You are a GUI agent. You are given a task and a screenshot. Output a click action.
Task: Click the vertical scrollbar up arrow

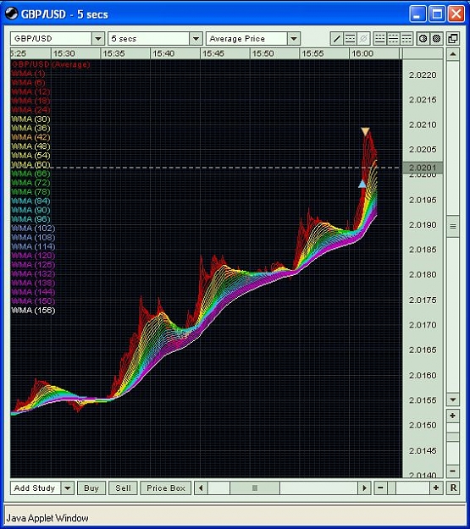[x=453, y=54]
